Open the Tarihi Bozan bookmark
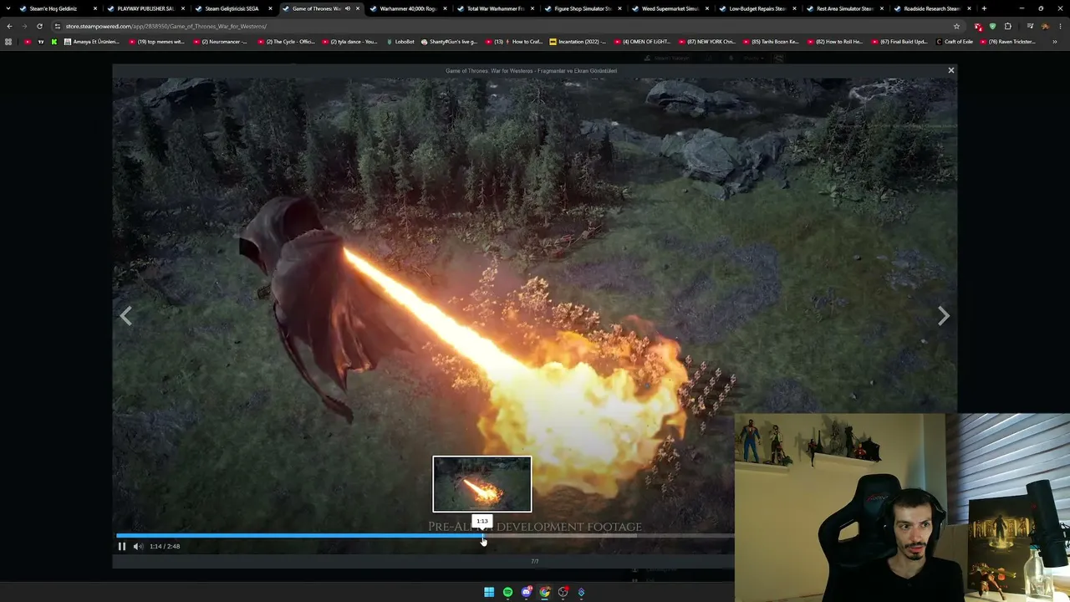Viewport: 1070px width, 602px height. coord(772,42)
